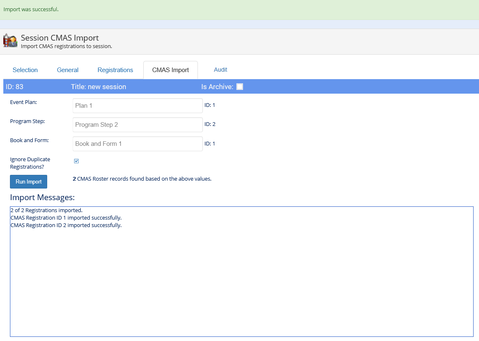Click 'Title: new session' in the blue bar
Viewport: 479px width, 341px height.
[99, 87]
